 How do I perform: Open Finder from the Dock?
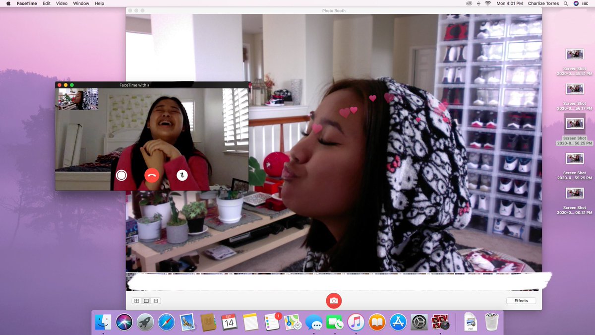pos(103,322)
